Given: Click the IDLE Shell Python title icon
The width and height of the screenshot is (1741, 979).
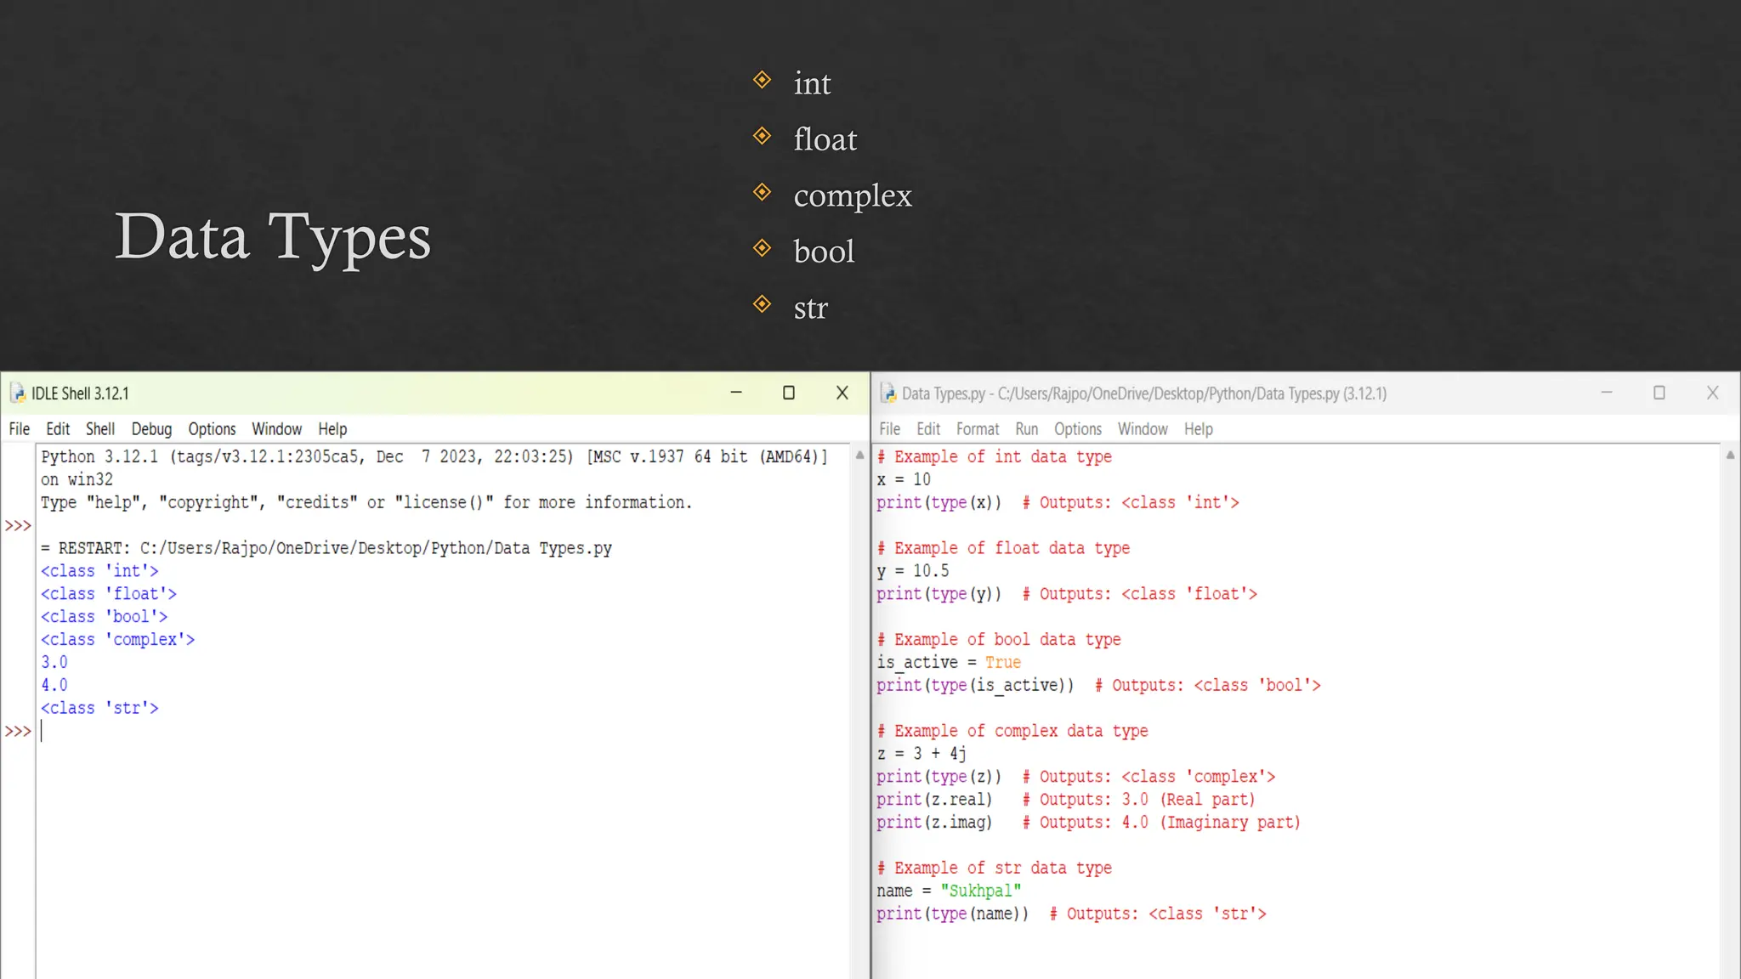Looking at the screenshot, I should pyautogui.click(x=18, y=393).
